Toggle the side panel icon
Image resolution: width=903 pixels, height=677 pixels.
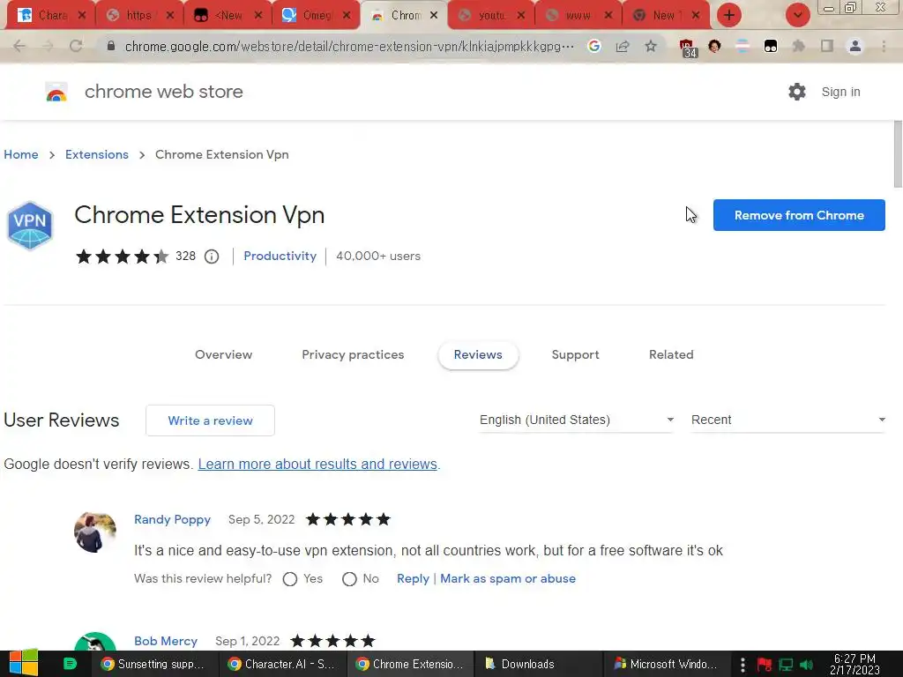click(x=827, y=46)
